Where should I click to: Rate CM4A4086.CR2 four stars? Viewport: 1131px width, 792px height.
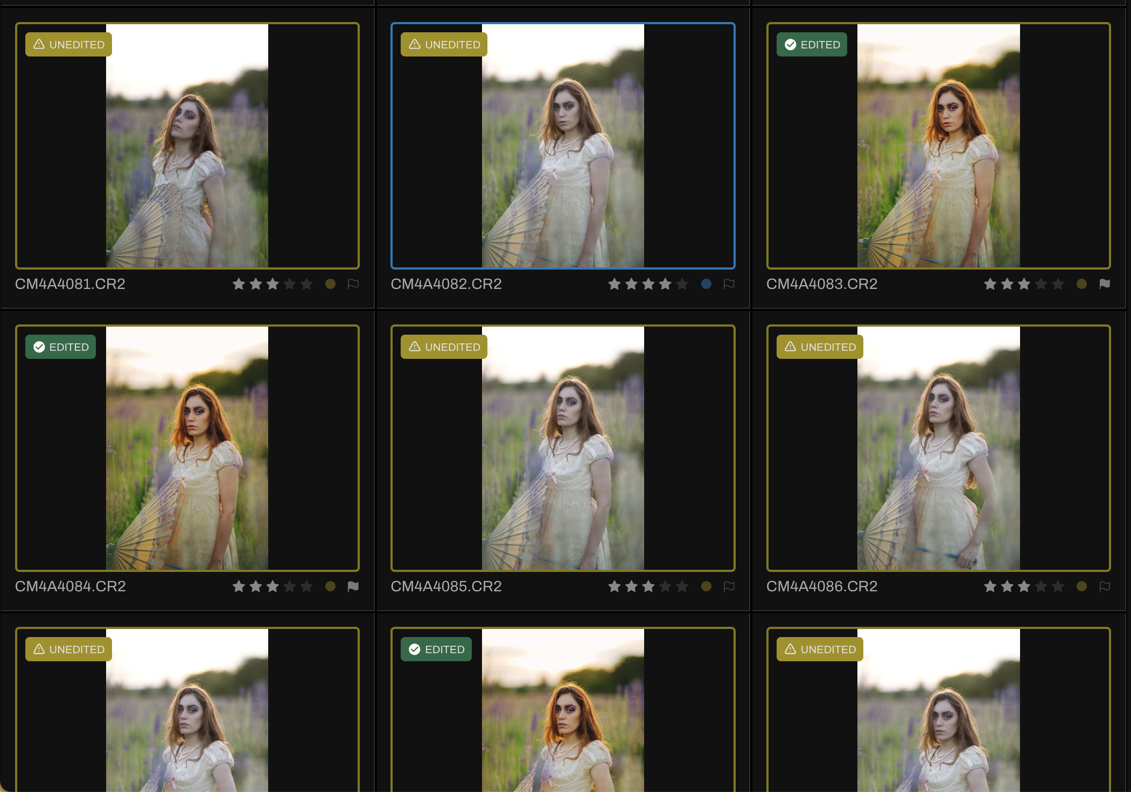pyautogui.click(x=1041, y=586)
